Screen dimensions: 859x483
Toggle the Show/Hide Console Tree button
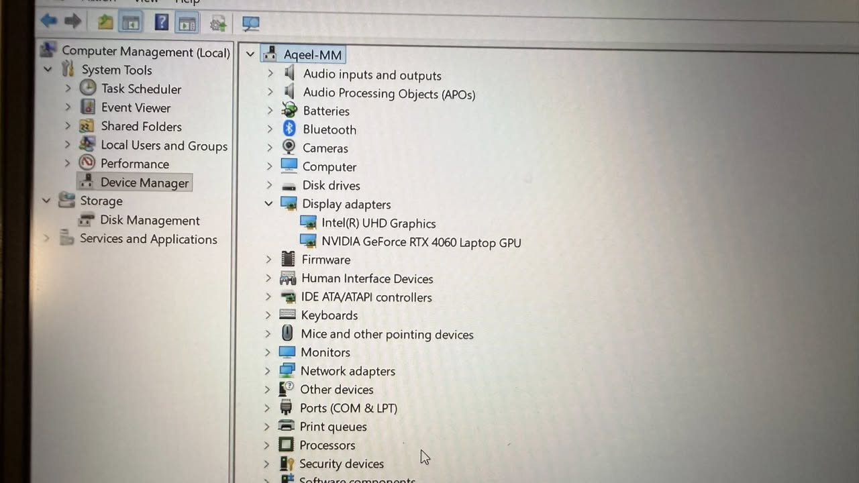pos(130,23)
